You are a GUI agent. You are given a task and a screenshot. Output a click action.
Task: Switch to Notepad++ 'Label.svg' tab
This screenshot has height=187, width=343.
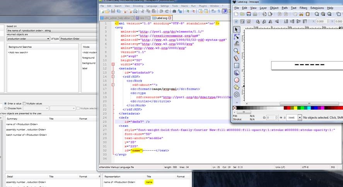click(162, 18)
